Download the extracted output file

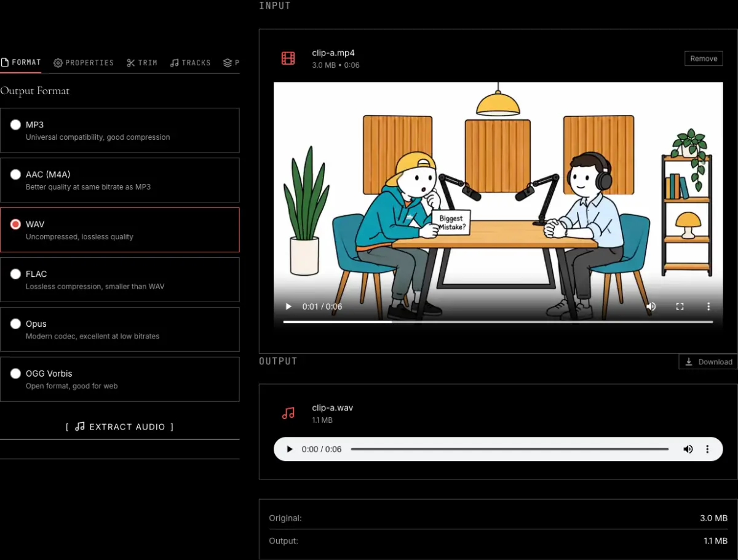[x=708, y=362]
